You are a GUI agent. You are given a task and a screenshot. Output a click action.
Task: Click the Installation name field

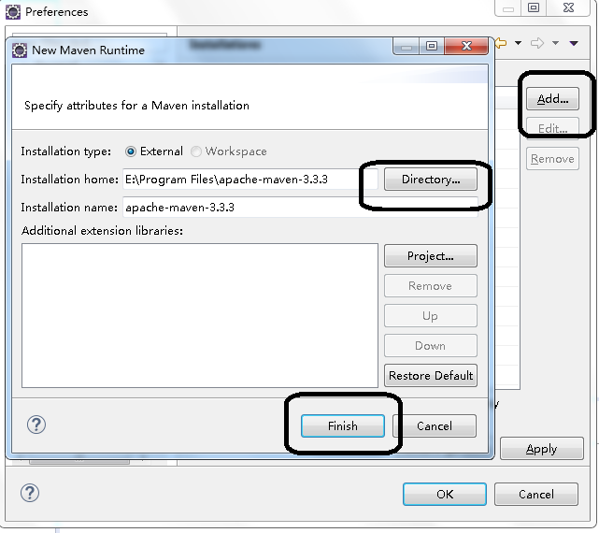(300, 208)
